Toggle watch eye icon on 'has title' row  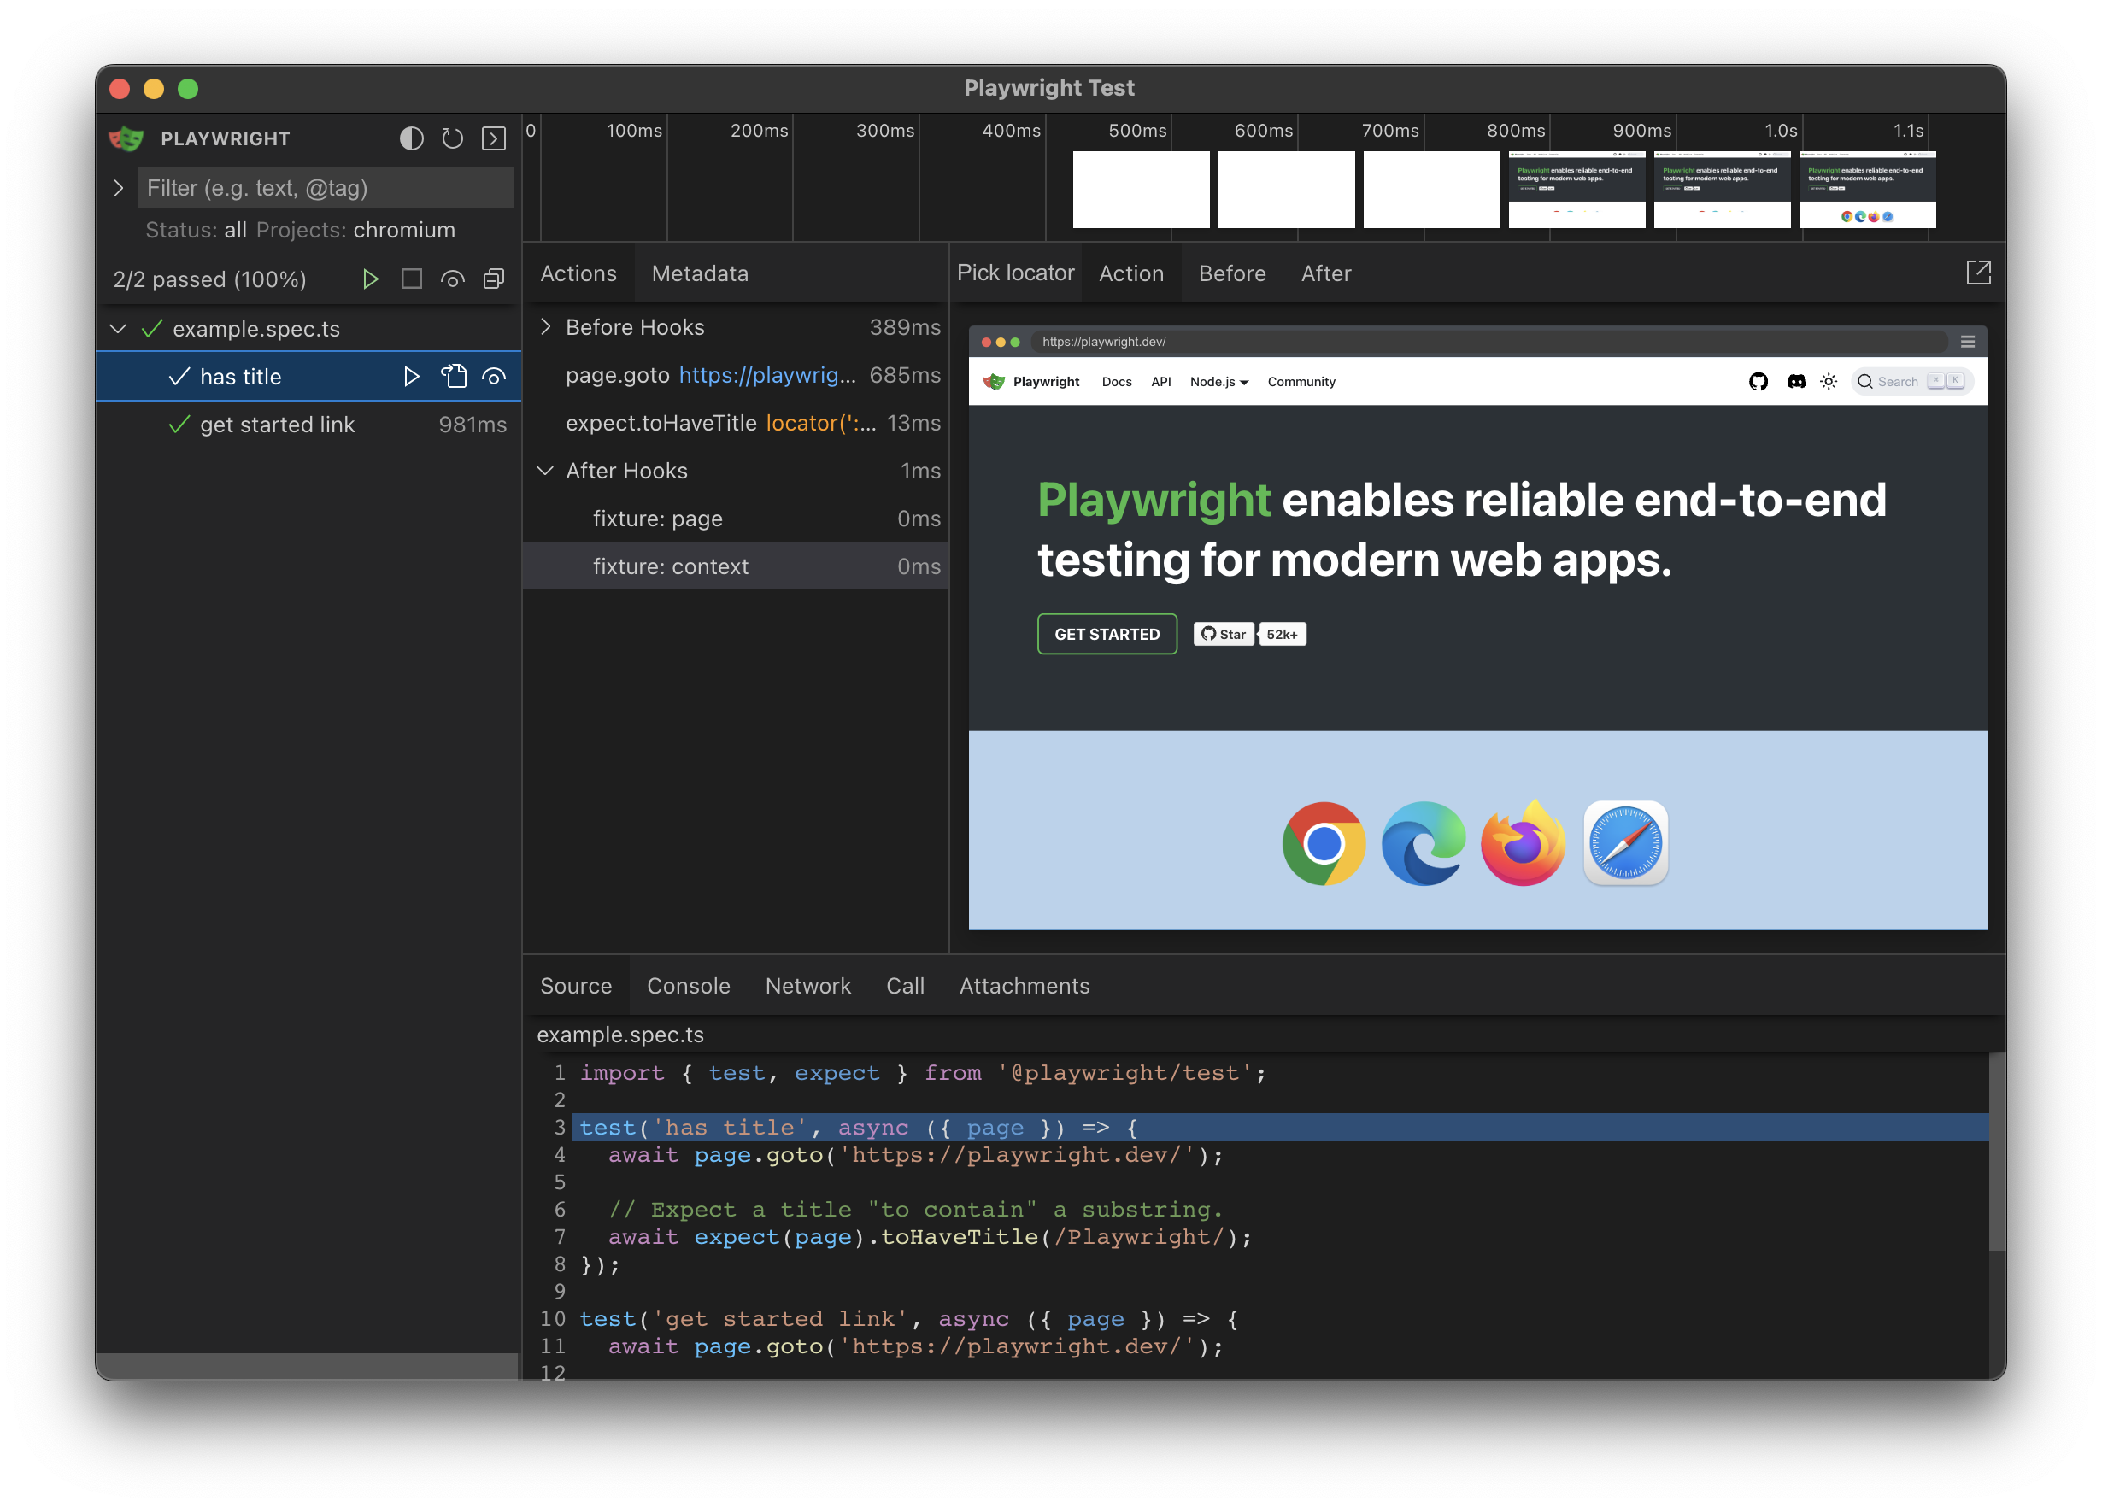(494, 376)
